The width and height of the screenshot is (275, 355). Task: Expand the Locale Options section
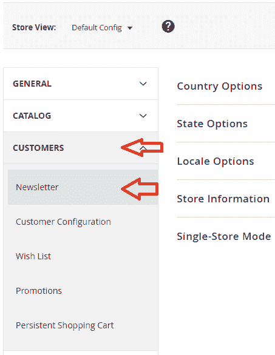click(x=216, y=161)
